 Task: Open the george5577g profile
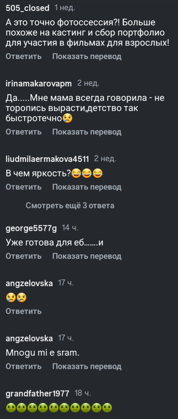[31, 228]
